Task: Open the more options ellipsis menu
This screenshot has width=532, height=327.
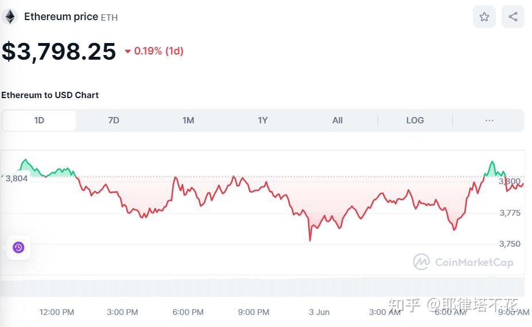Action: pyautogui.click(x=489, y=120)
